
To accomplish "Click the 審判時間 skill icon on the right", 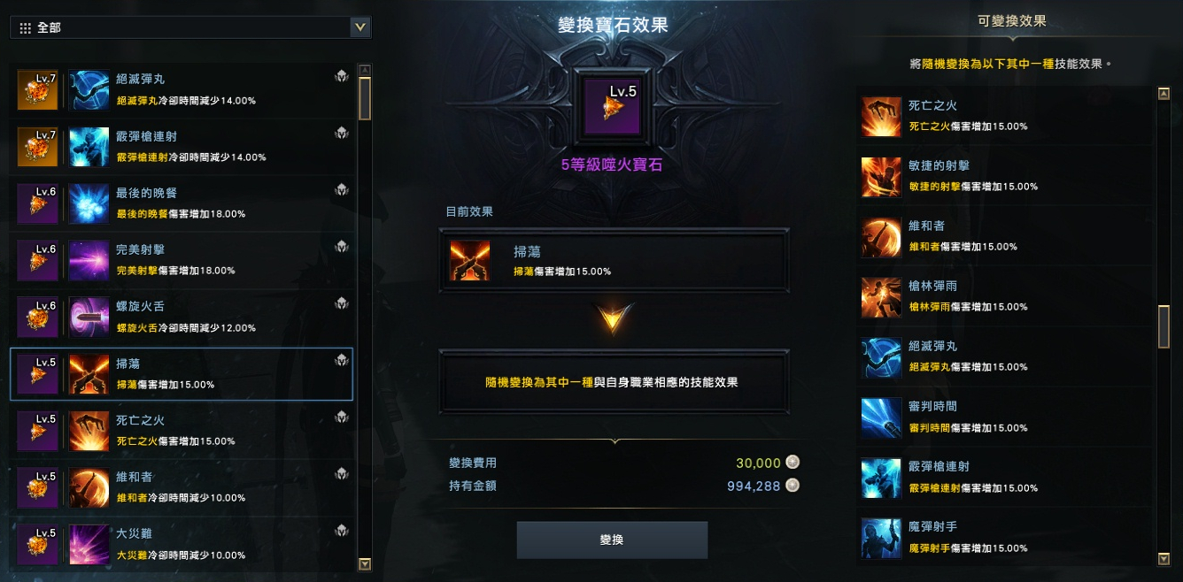I will pyautogui.click(x=881, y=417).
